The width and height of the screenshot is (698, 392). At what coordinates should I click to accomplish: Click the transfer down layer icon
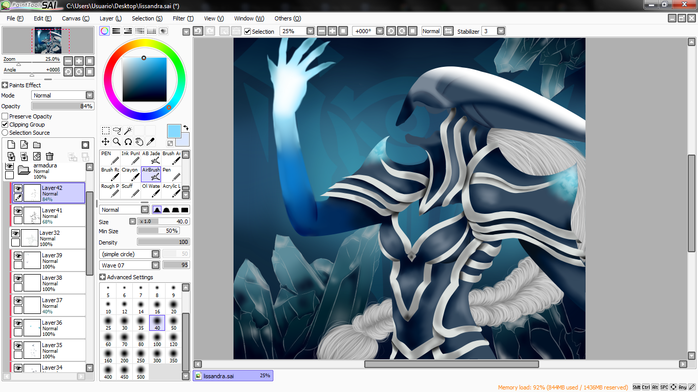point(11,156)
